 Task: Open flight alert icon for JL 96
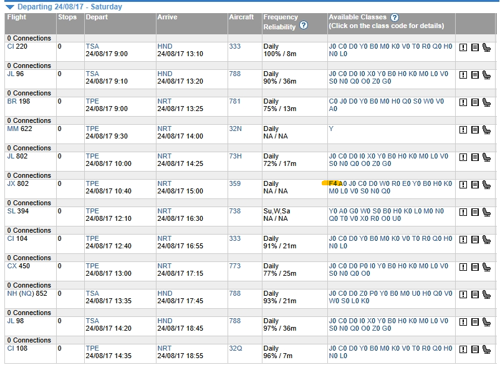(x=463, y=75)
